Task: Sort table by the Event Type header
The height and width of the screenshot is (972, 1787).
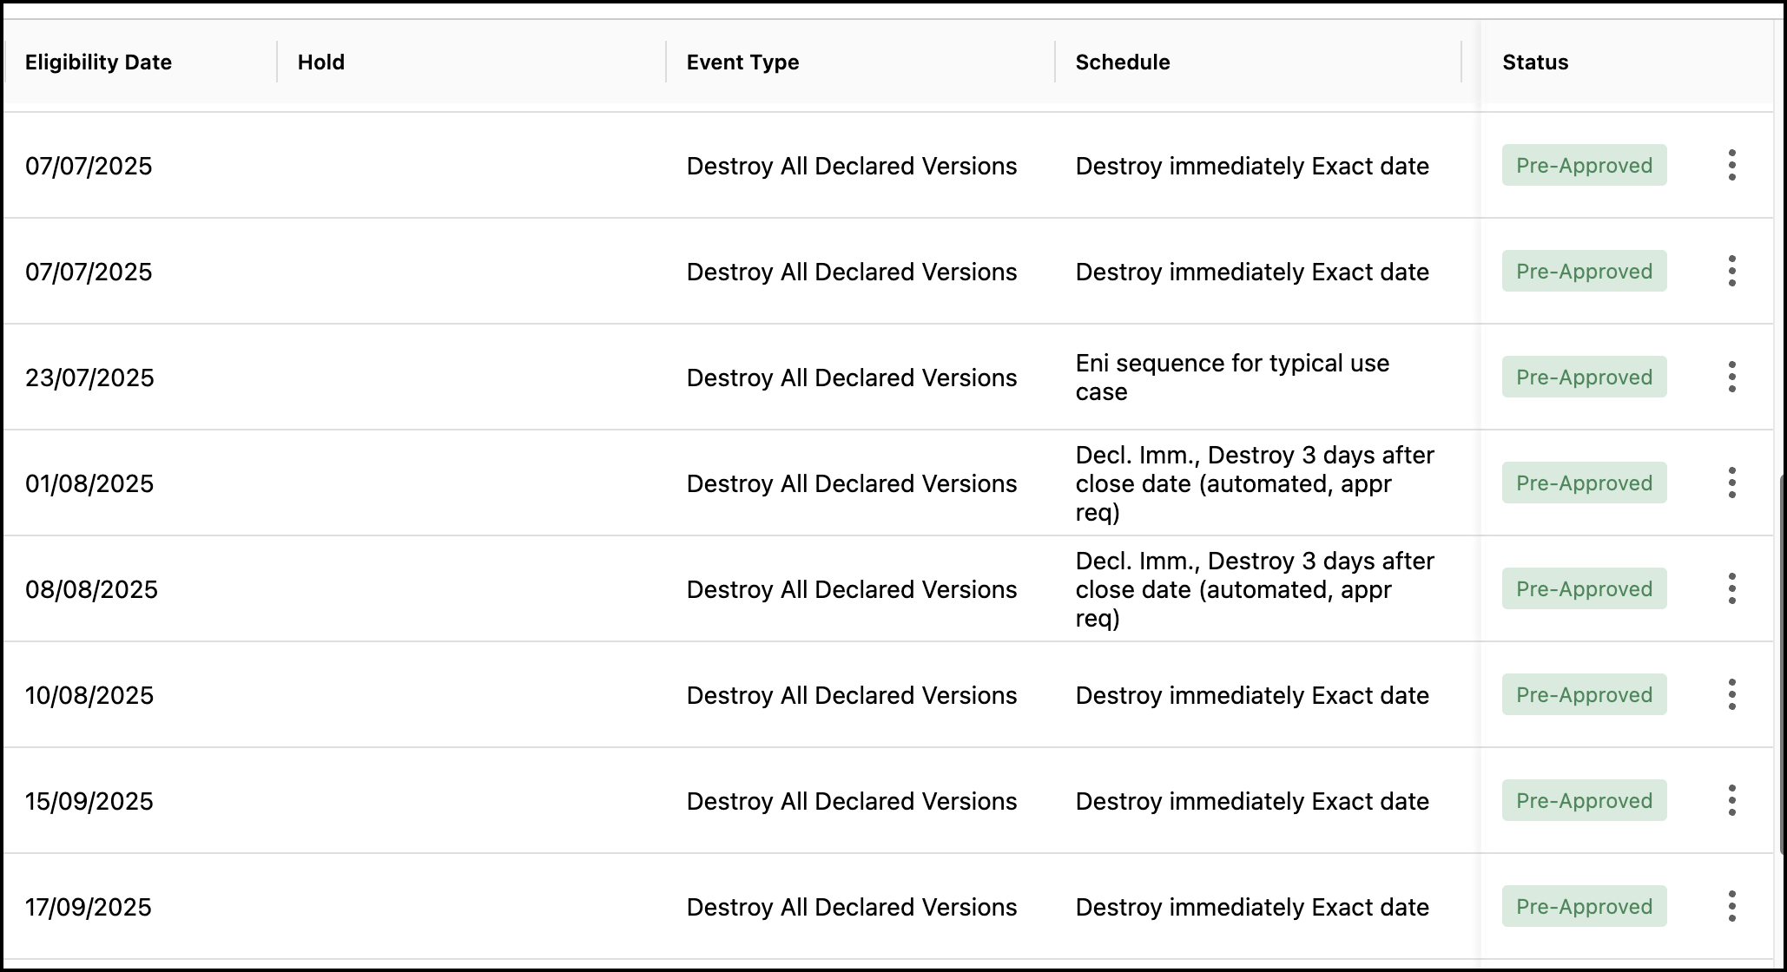Action: pyautogui.click(x=742, y=62)
